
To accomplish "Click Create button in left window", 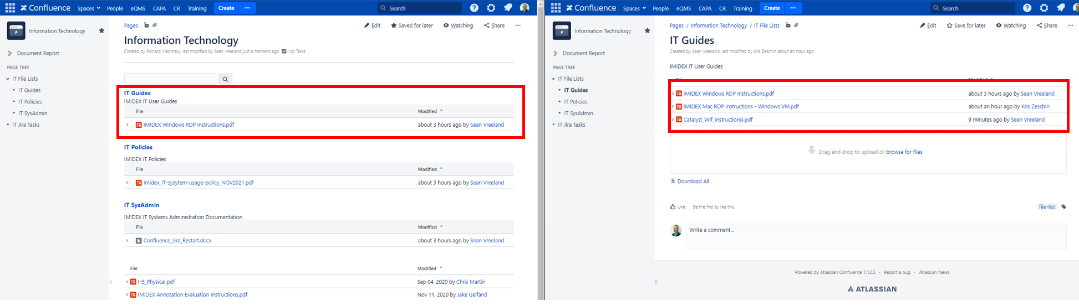I will coord(226,8).
